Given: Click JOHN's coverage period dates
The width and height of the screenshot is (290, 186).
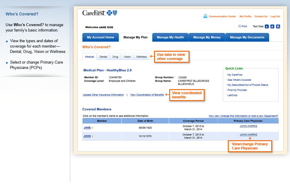Looking at the screenshot, I should pyautogui.click(x=193, y=136).
